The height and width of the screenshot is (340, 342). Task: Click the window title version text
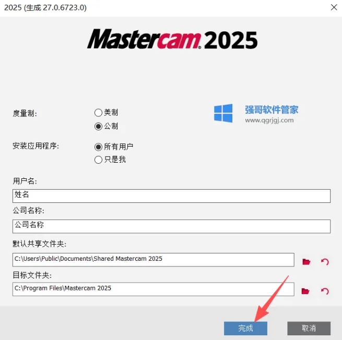click(x=45, y=8)
